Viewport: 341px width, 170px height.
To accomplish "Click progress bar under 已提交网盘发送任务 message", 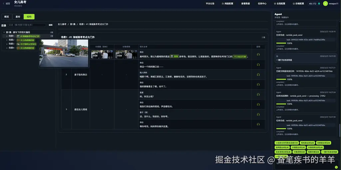I will coord(281,80).
